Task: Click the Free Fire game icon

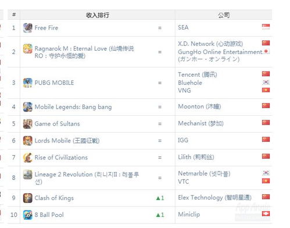Action: coord(28,28)
